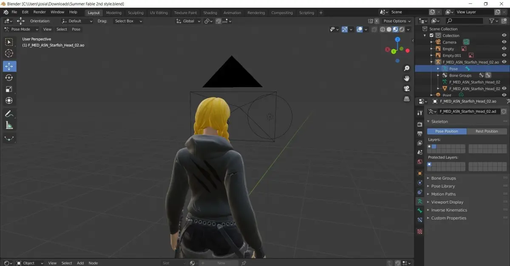Expand the Camera item in outliner
The width and height of the screenshot is (510, 266).
(431, 42)
